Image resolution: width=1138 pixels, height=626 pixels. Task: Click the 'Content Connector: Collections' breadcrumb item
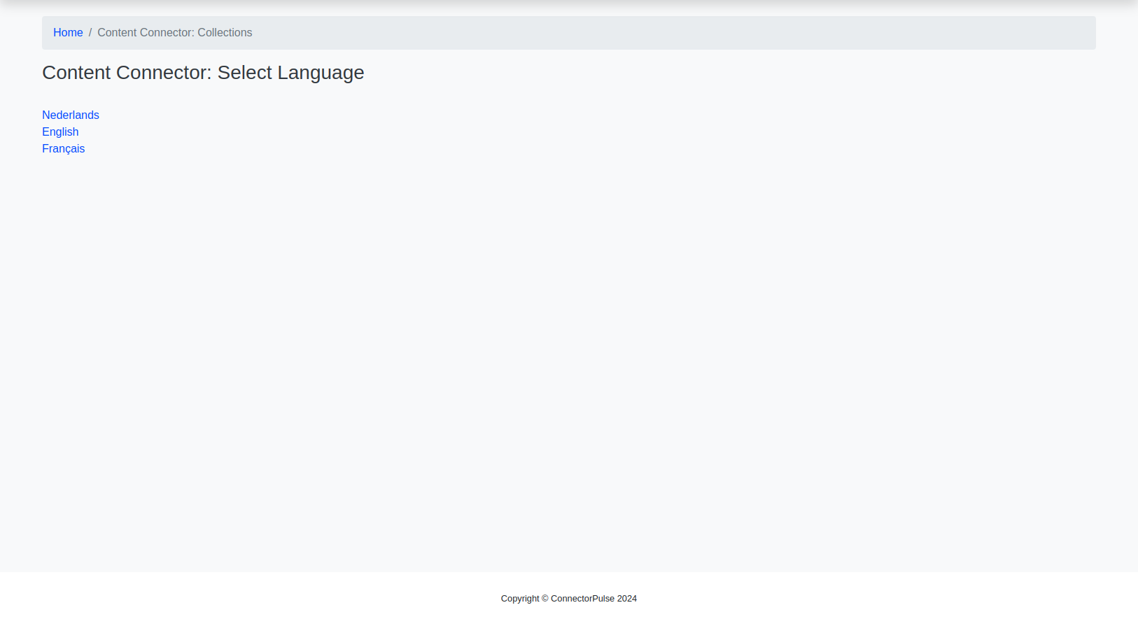(174, 33)
